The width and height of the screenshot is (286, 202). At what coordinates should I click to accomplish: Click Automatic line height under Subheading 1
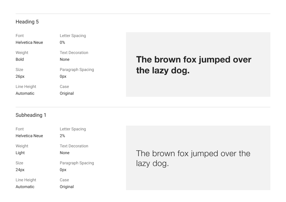pyautogui.click(x=25, y=187)
